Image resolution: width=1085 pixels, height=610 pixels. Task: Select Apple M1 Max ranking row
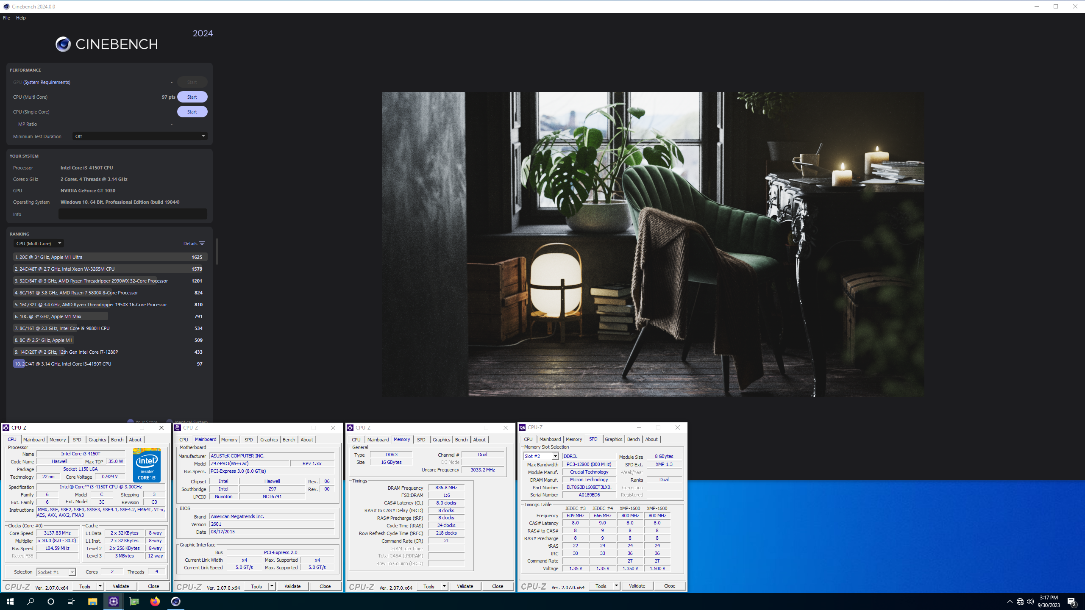tap(110, 316)
